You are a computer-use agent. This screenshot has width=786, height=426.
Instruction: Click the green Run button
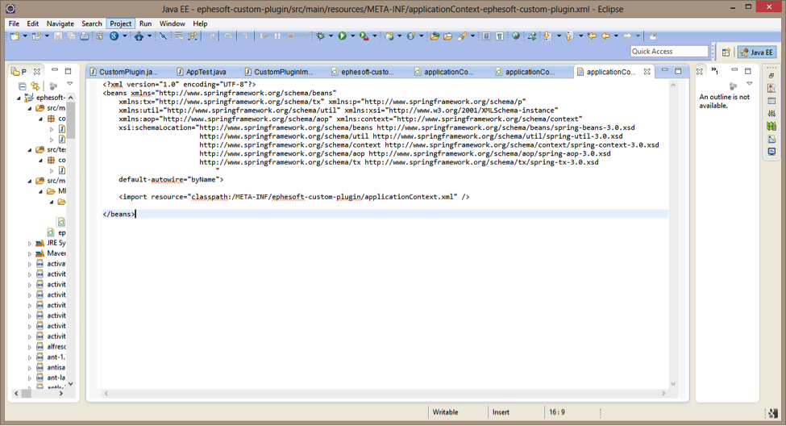pos(343,36)
